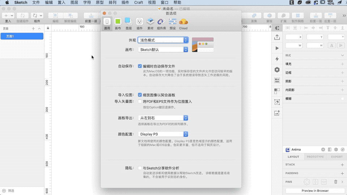The width and height of the screenshot is (347, 195).
Task: Click the Craft Data list icon
Action: coord(277,80)
